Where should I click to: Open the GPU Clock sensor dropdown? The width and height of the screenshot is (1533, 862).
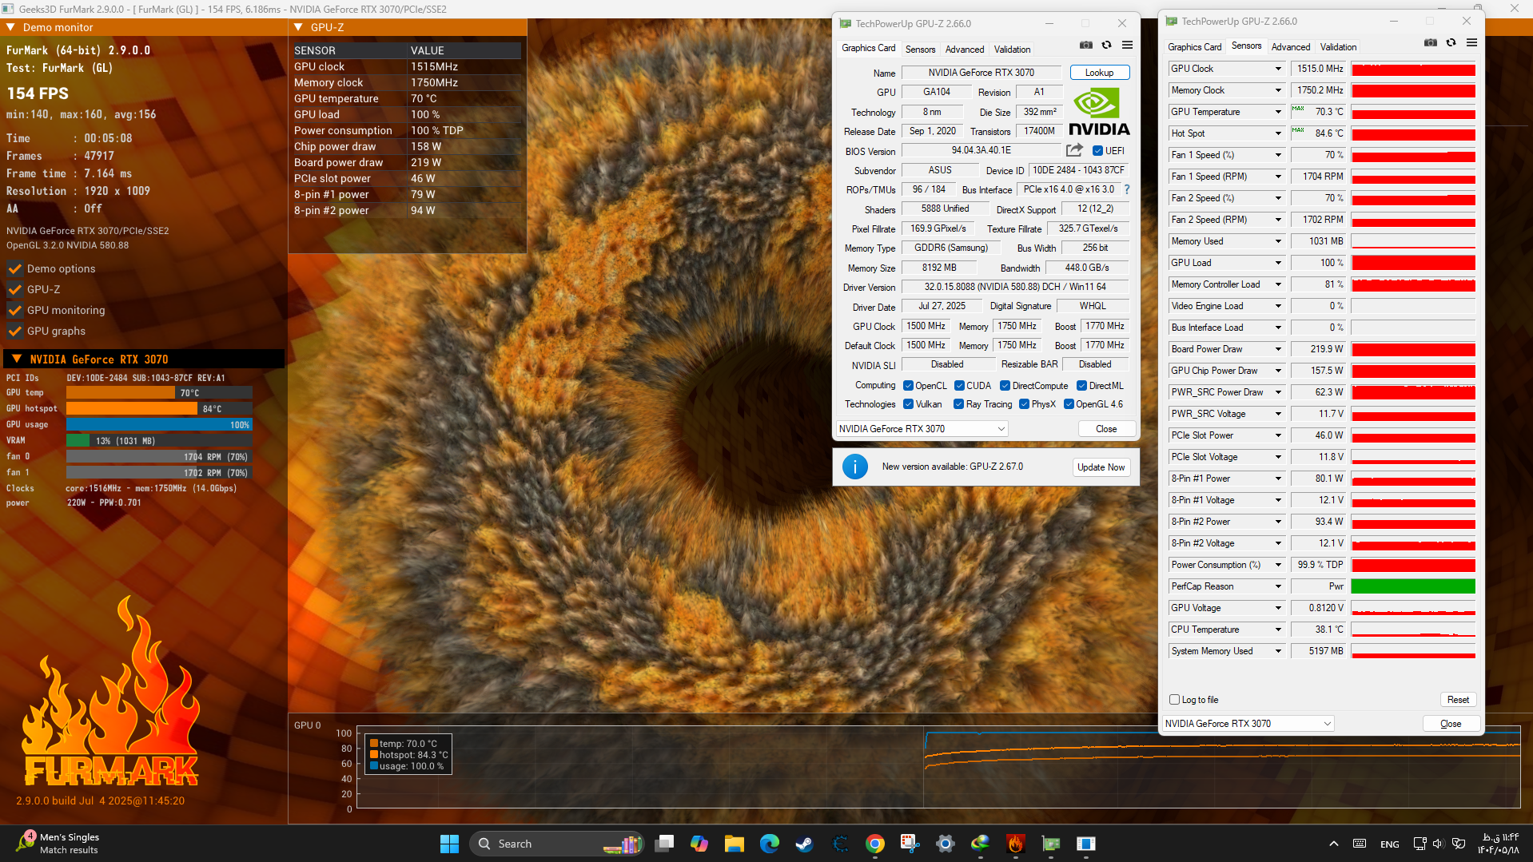[x=1278, y=69]
